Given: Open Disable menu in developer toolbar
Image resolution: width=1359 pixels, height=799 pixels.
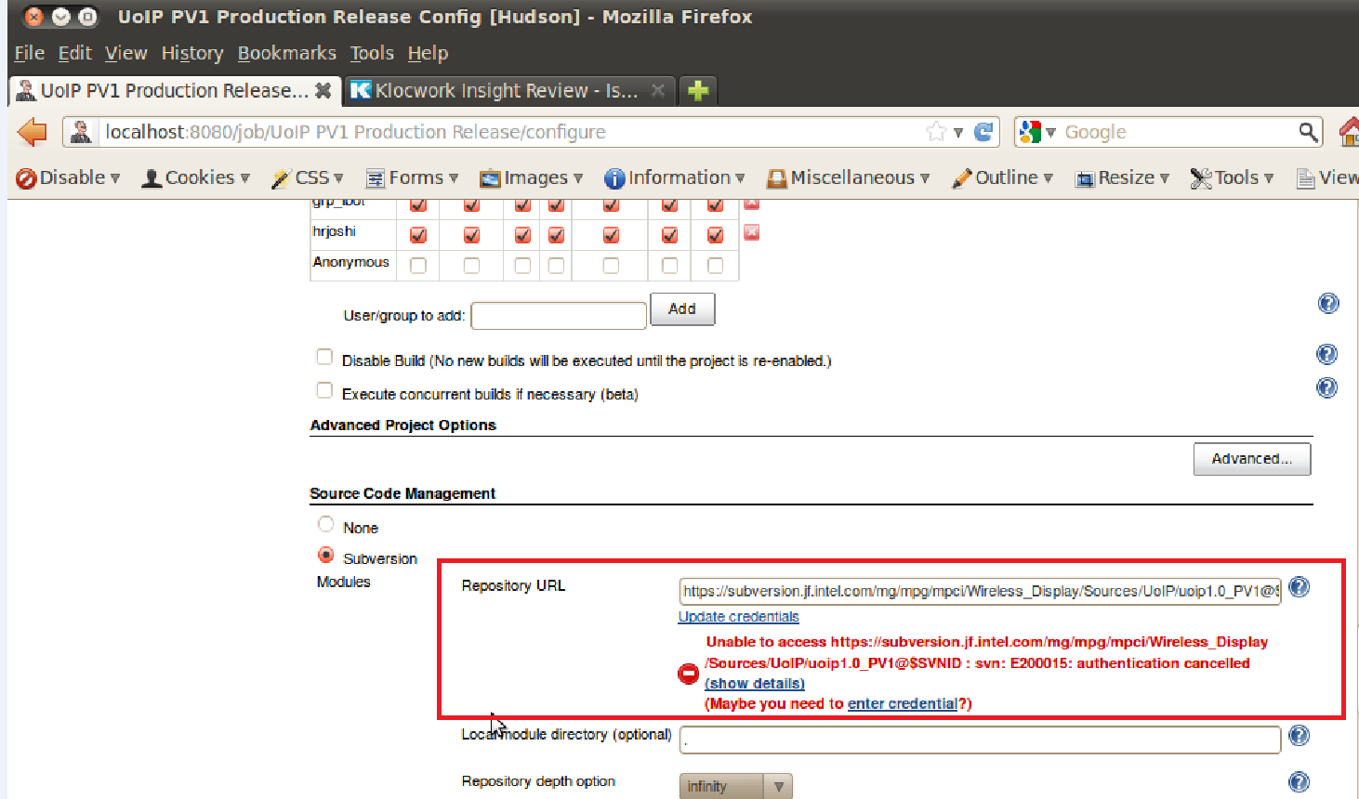Looking at the screenshot, I should (68, 177).
